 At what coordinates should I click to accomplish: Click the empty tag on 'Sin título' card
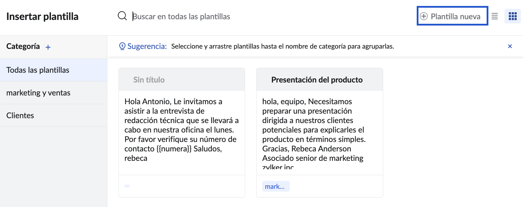[127, 186]
